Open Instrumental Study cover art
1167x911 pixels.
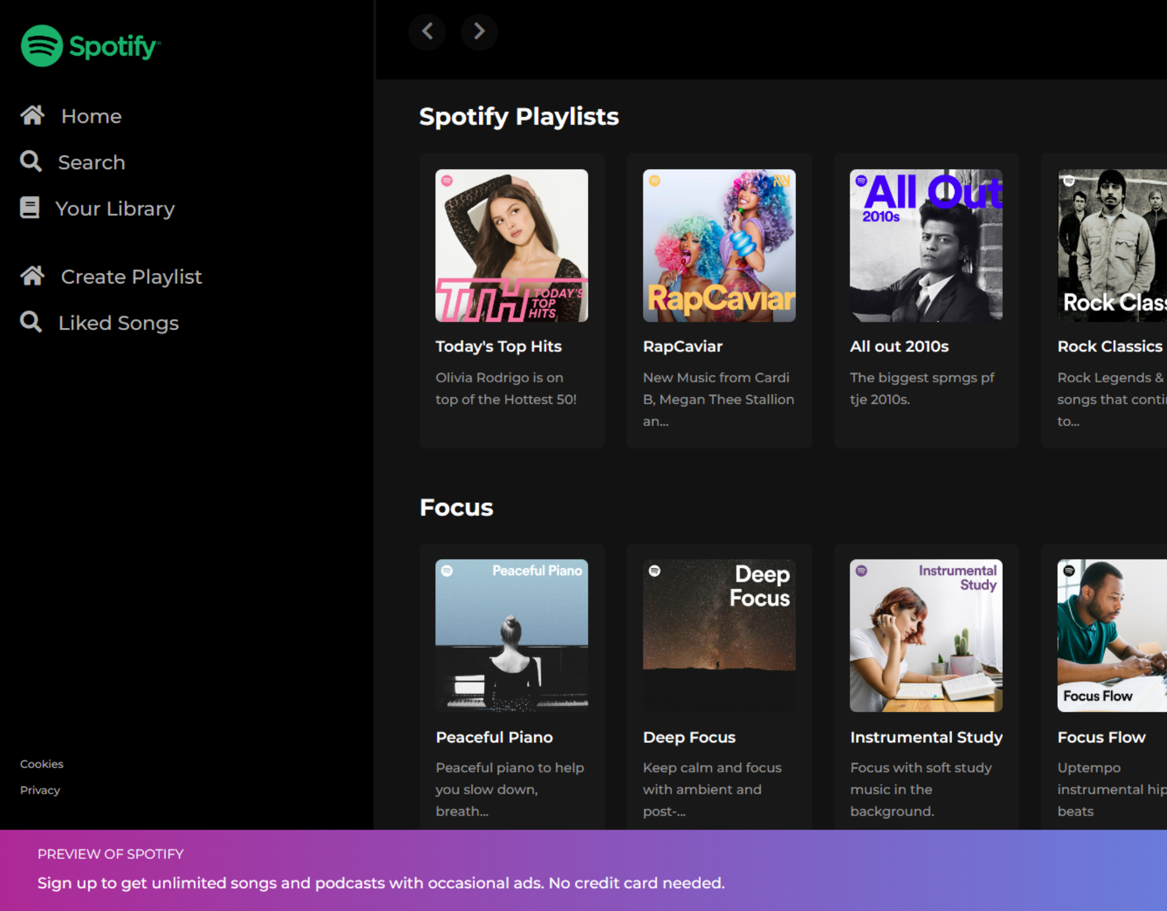[926, 636]
